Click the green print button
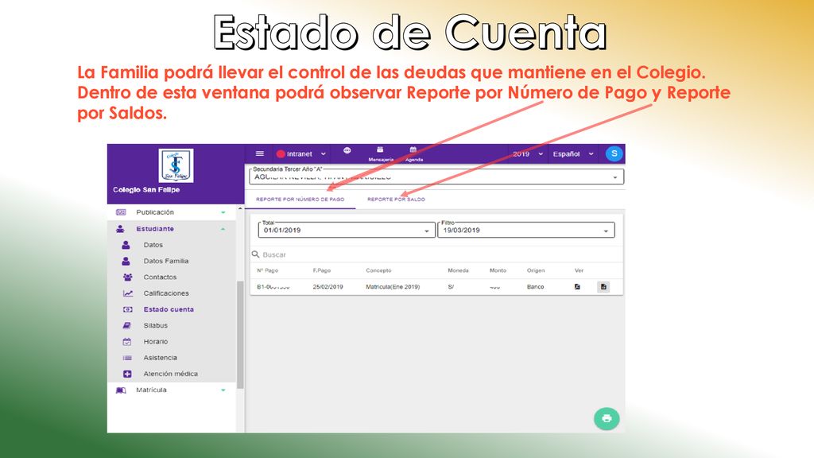This screenshot has width=814, height=458. [x=607, y=418]
